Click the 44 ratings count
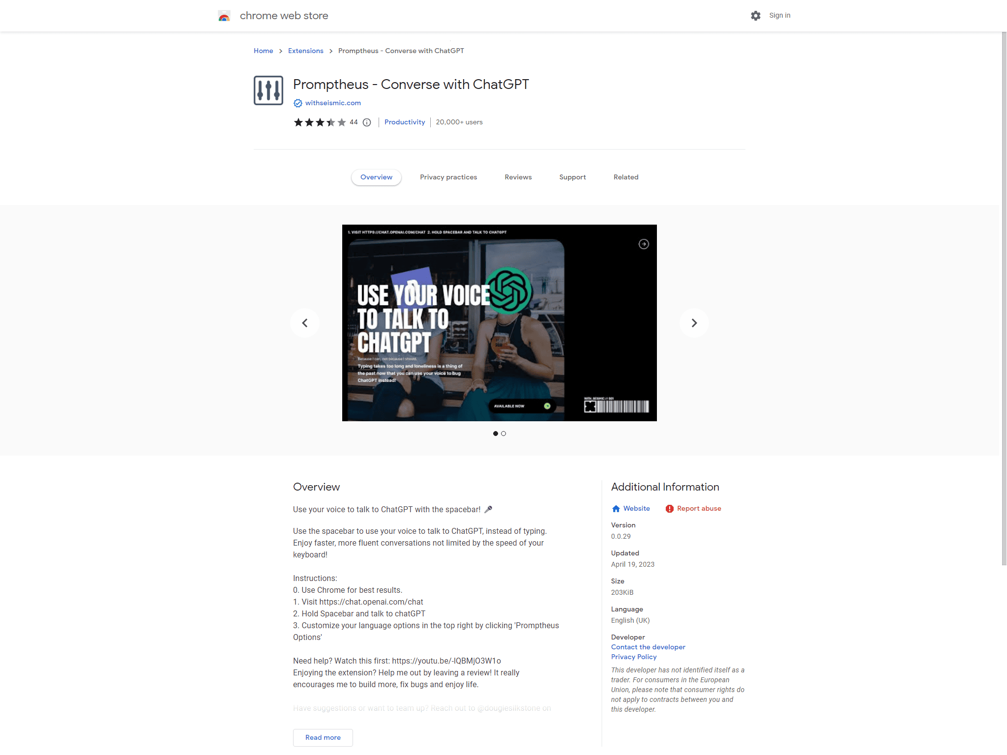 354,122
